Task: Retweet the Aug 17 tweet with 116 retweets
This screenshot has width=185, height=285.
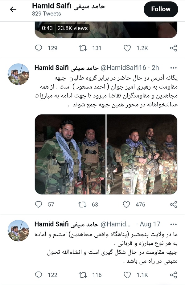Action: click(83, 275)
